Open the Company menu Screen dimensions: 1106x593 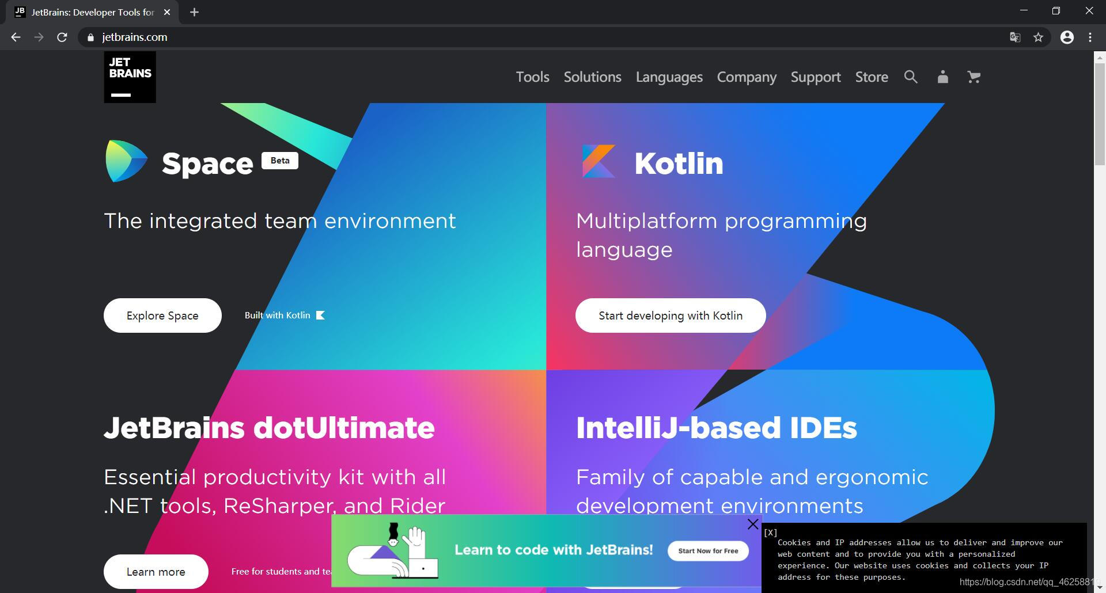click(x=747, y=77)
